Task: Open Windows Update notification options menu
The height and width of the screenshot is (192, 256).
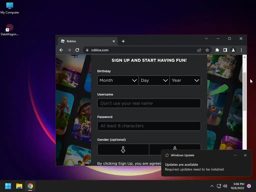Action: coord(235,155)
